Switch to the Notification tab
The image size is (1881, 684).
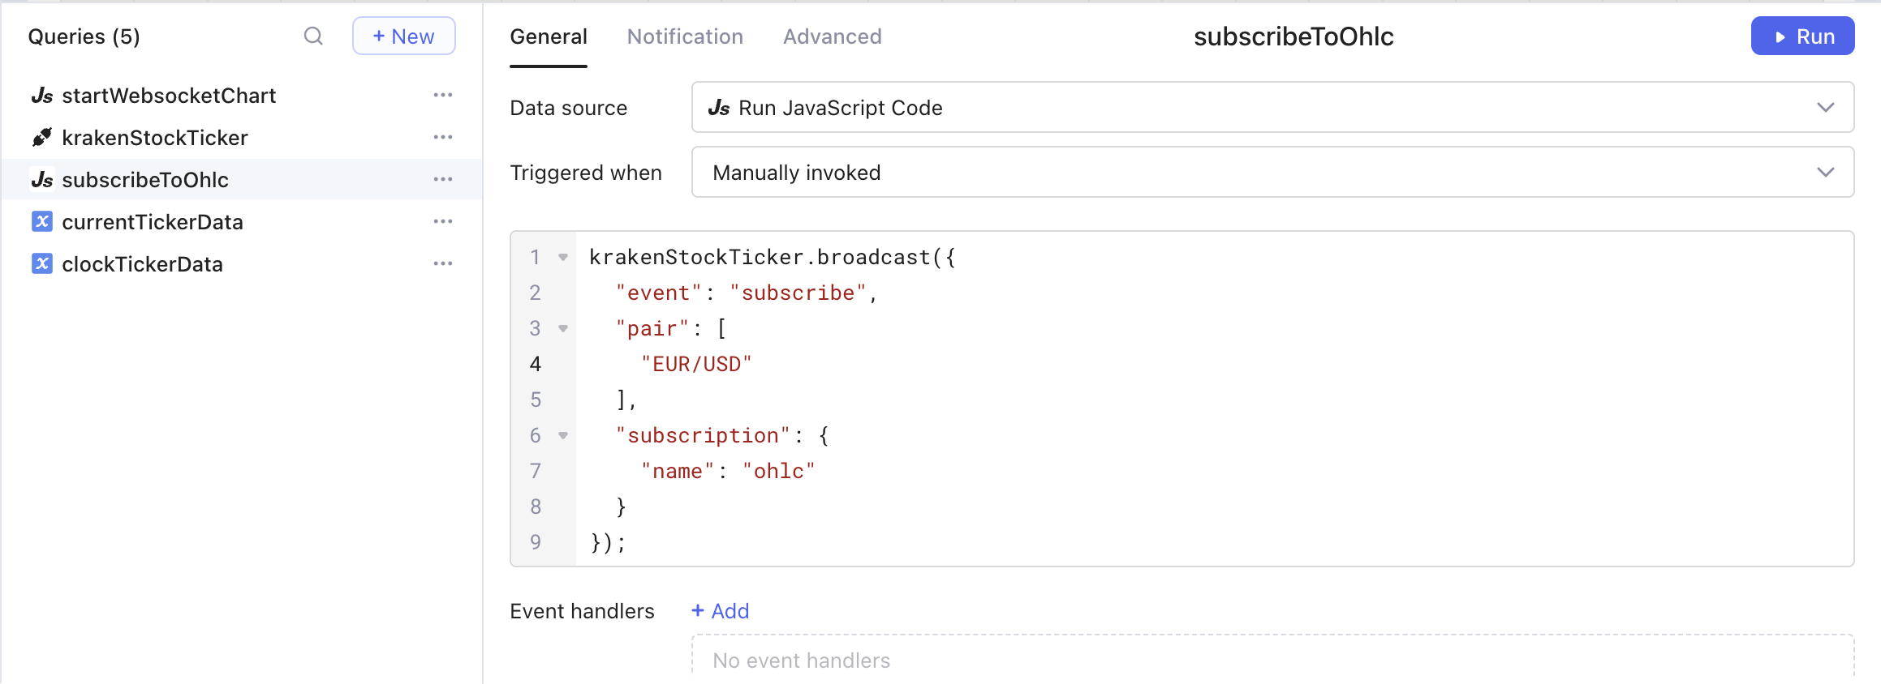tap(685, 36)
